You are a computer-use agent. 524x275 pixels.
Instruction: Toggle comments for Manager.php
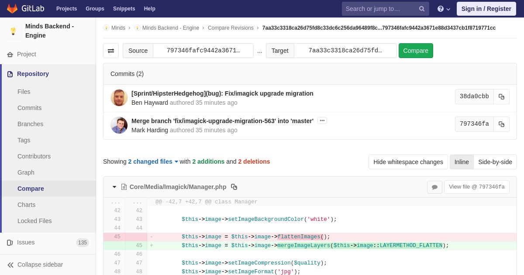click(x=434, y=187)
